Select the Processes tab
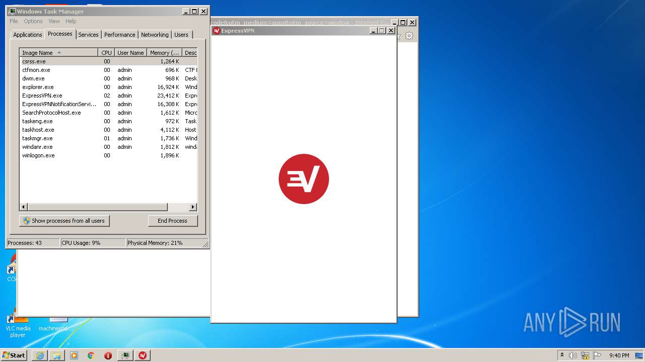 60,34
